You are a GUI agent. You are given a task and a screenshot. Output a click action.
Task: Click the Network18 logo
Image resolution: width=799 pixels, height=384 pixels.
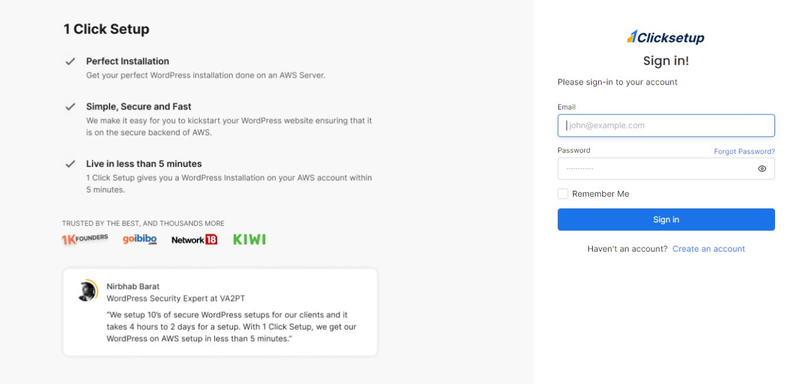tap(194, 239)
